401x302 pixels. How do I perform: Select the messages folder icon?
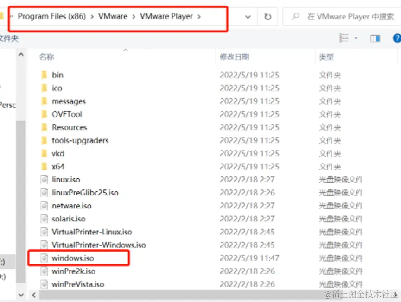[x=44, y=101]
